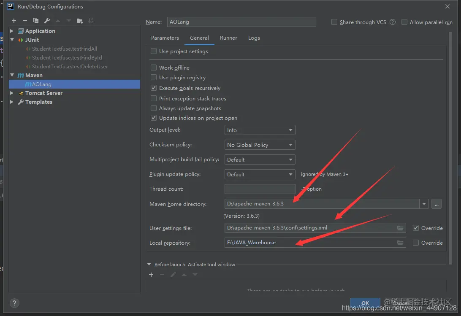Toggle Work offline checkbox
The width and height of the screenshot is (461, 316).
pos(154,68)
